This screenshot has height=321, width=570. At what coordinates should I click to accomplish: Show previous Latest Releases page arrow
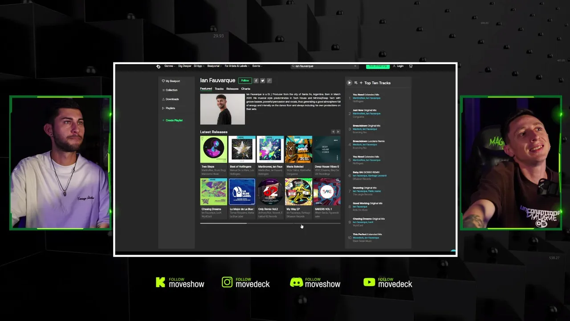tap(333, 132)
